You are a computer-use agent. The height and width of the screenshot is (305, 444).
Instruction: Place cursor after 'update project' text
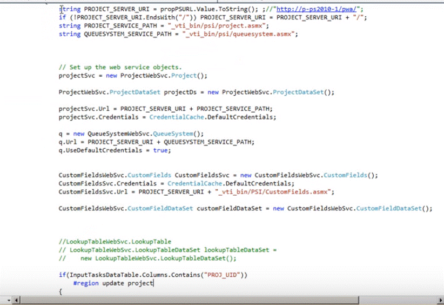[x=153, y=283]
